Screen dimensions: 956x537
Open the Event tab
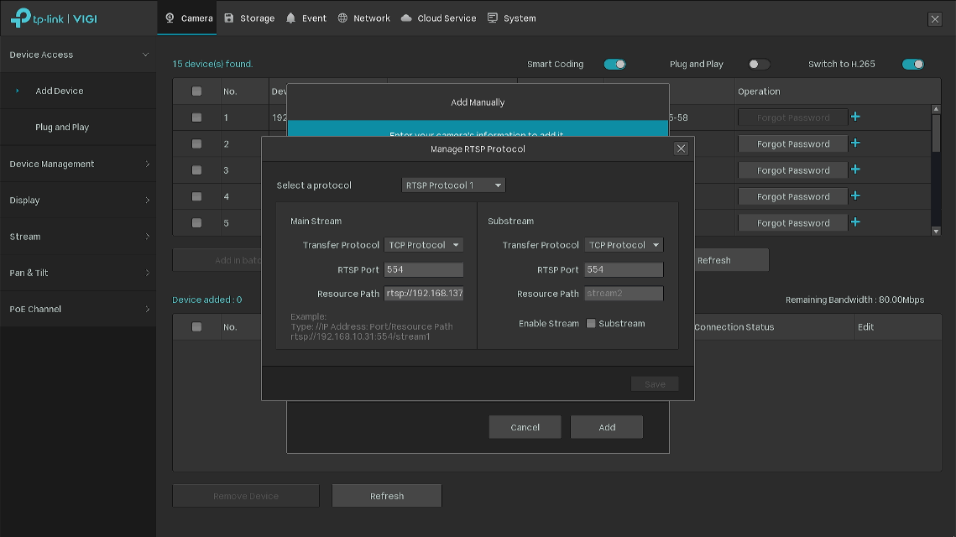(x=306, y=18)
